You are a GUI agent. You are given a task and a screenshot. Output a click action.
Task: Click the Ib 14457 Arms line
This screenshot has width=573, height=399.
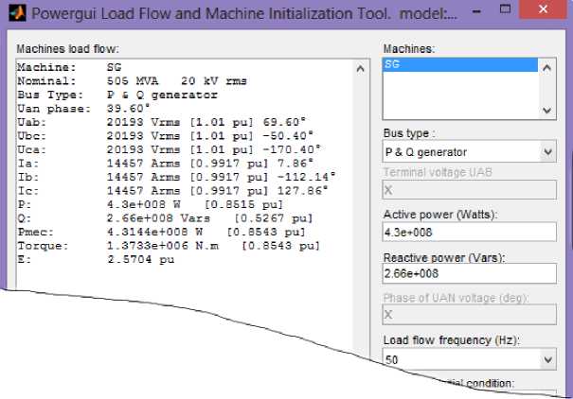coord(176,177)
